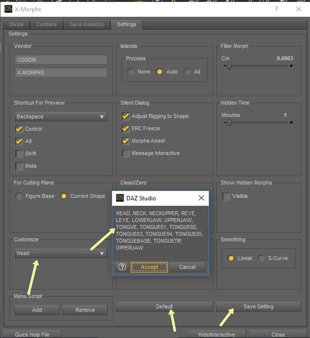Check the Visible hidden morphs box

tap(226, 196)
